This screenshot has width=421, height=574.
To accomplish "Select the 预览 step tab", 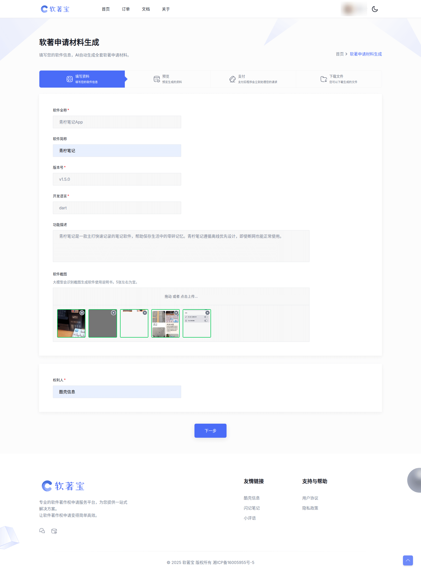I will (x=168, y=79).
